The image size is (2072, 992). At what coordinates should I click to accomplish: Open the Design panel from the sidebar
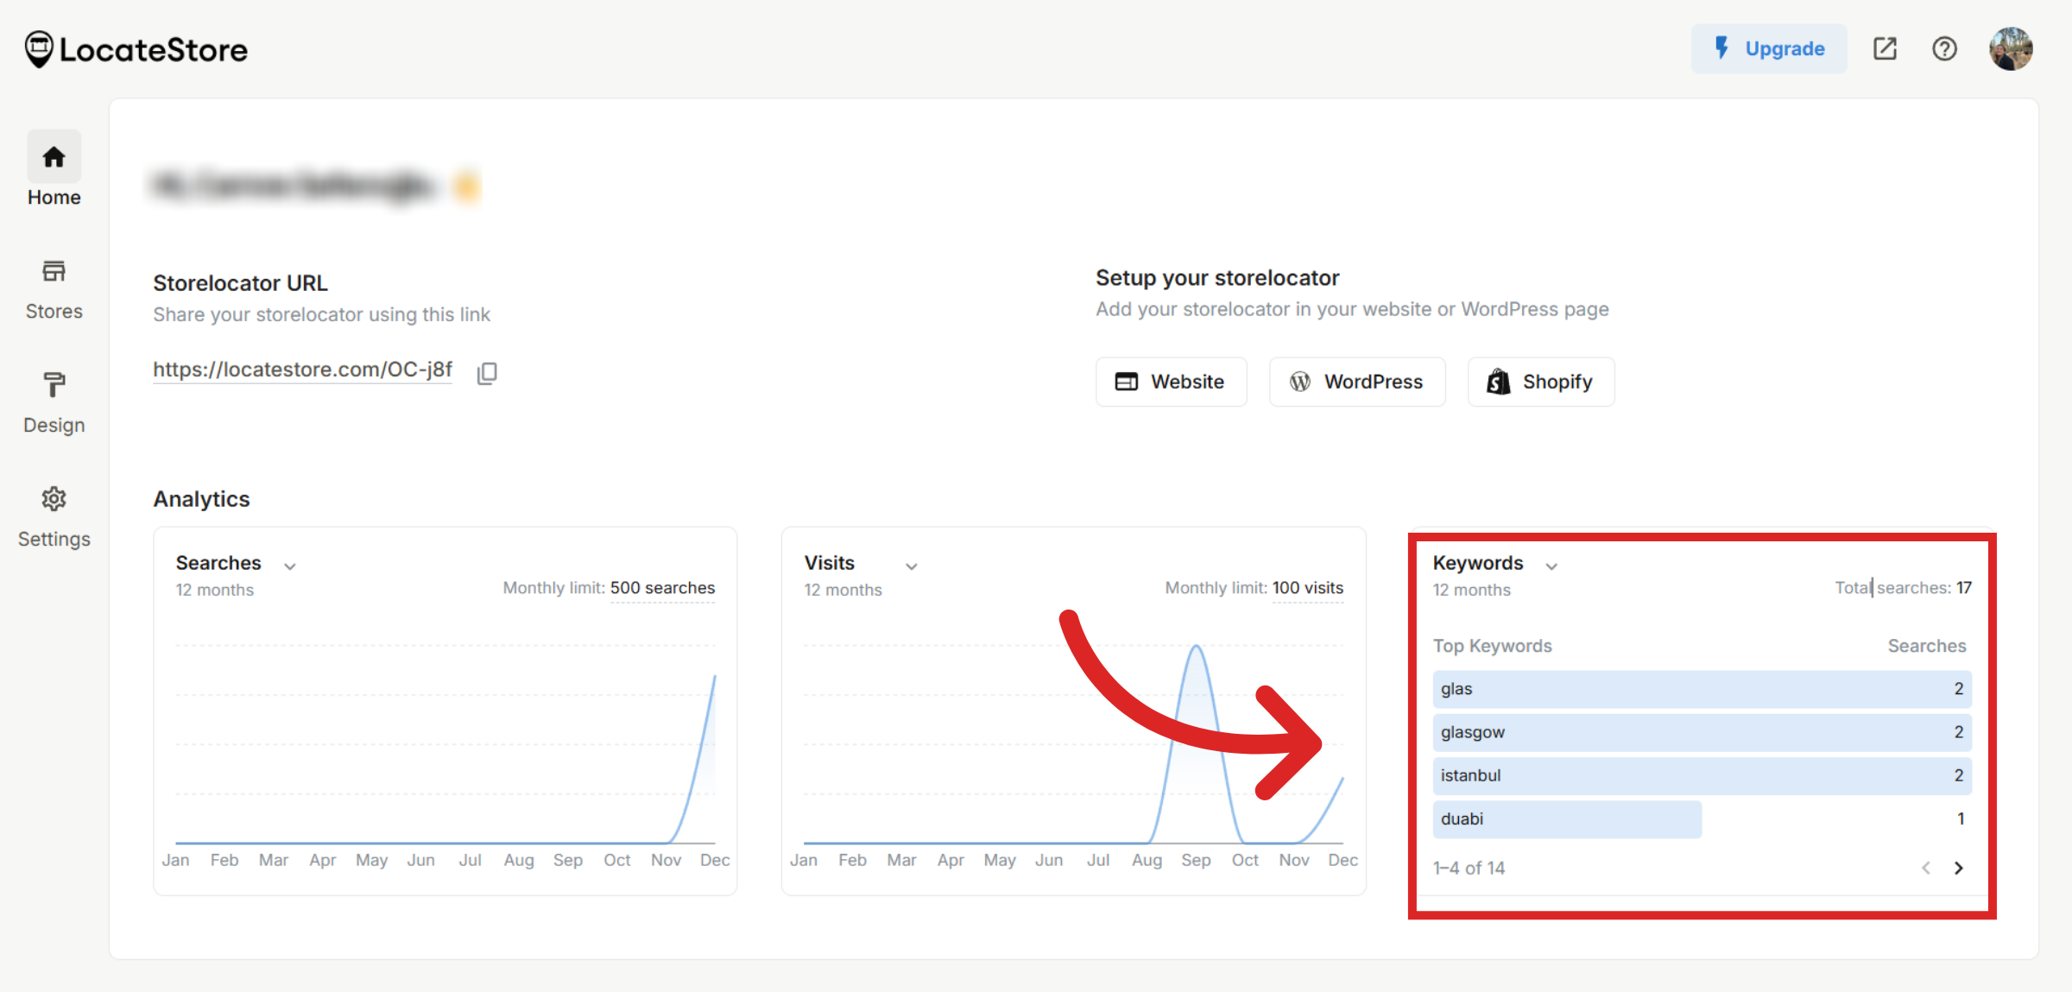(54, 400)
